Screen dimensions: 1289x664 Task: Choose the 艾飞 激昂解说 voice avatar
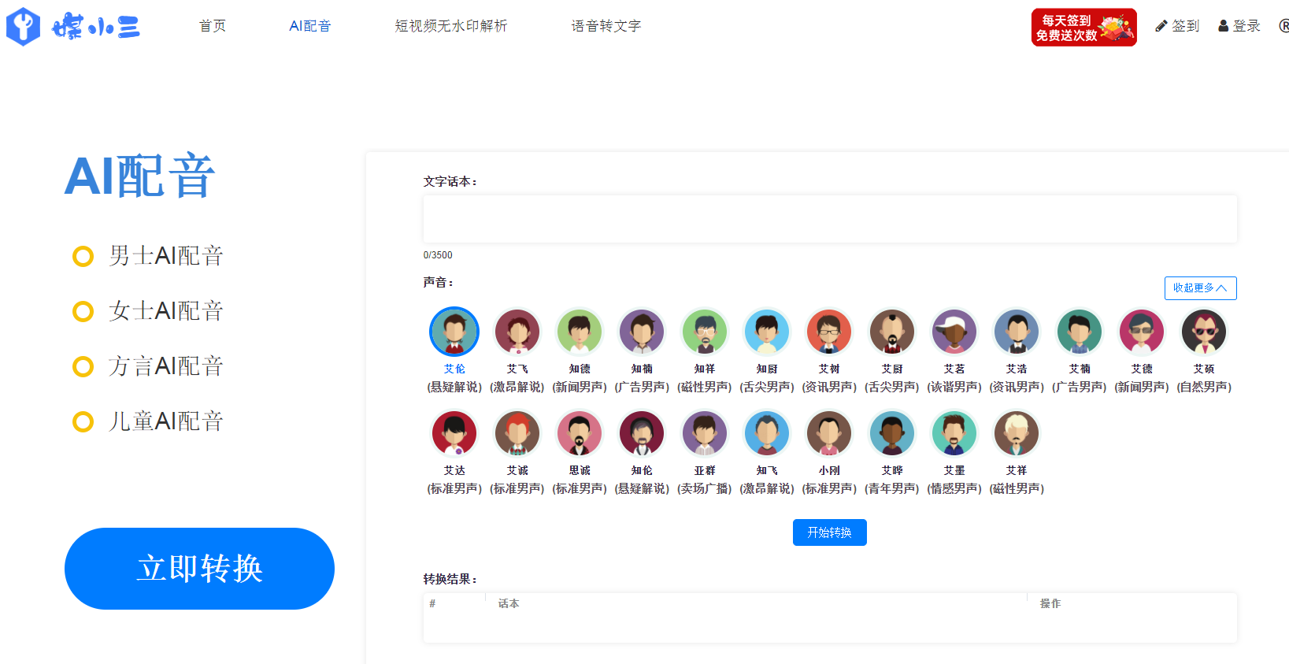pyautogui.click(x=517, y=332)
